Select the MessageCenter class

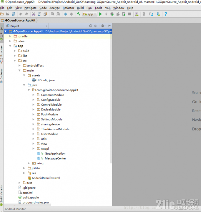(52, 158)
